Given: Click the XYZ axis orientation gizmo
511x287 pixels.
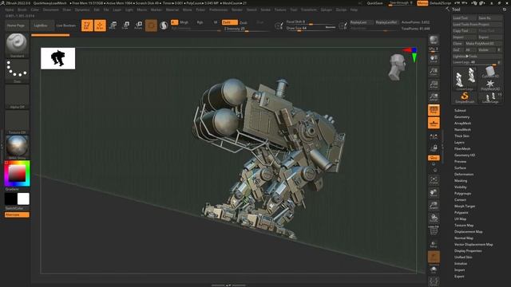Looking at the screenshot, I should point(411,54).
